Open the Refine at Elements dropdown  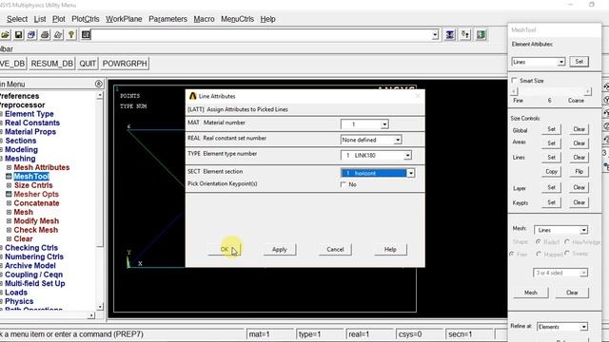click(x=583, y=327)
